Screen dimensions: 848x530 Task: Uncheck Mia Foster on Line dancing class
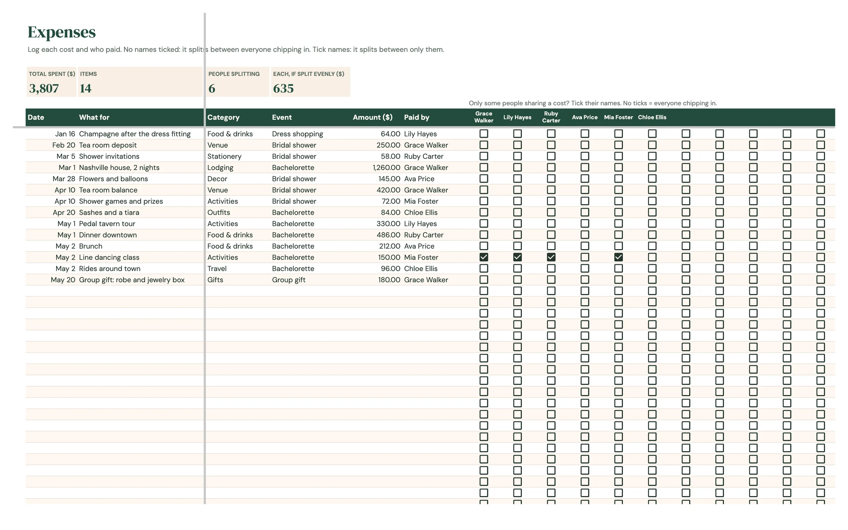[618, 257]
